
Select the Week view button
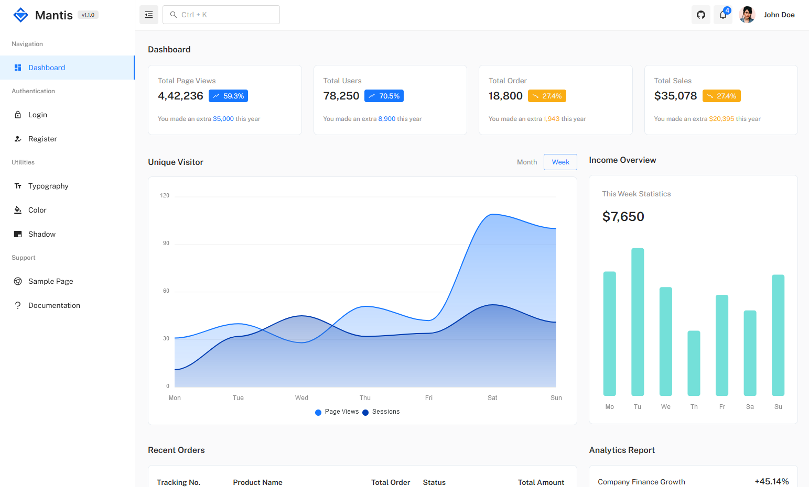click(560, 162)
